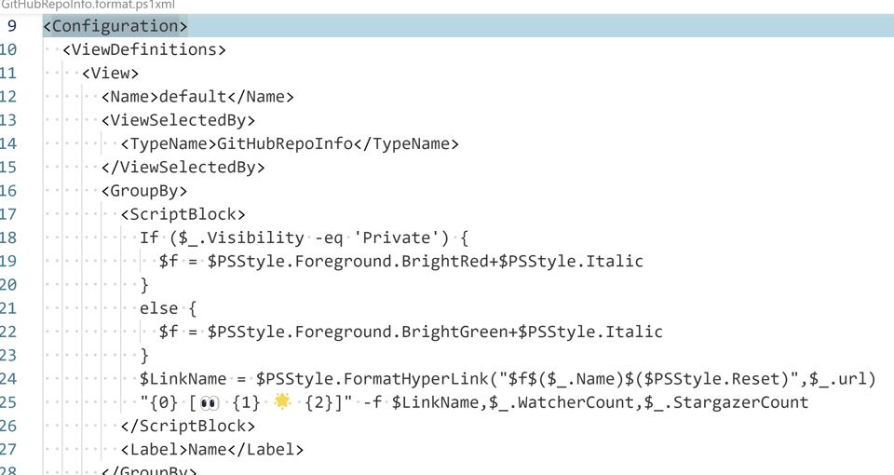Click the closing </ScriptBlock> tag
Viewport: 894px width, 475px height.
[x=188, y=426]
